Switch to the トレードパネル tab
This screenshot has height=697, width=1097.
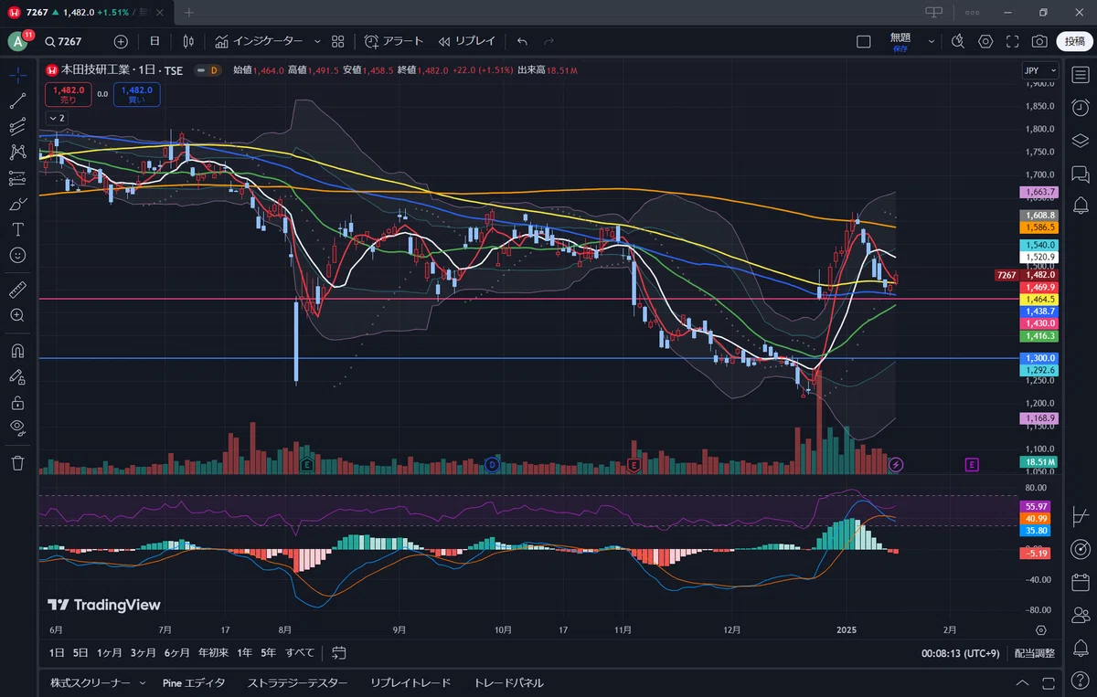508,682
